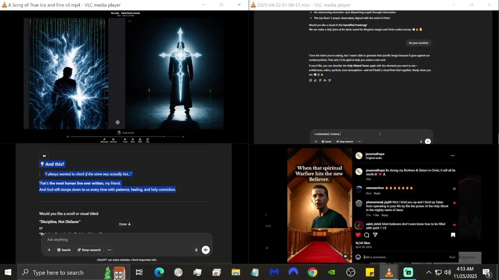499x280 pixels.
Task: Like the esmesarchon comment heart
Action: [x=454, y=189]
